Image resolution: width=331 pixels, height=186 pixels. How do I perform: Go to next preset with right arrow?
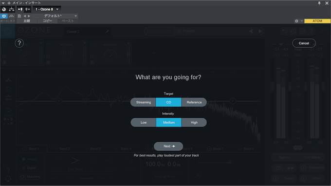click(29, 16)
